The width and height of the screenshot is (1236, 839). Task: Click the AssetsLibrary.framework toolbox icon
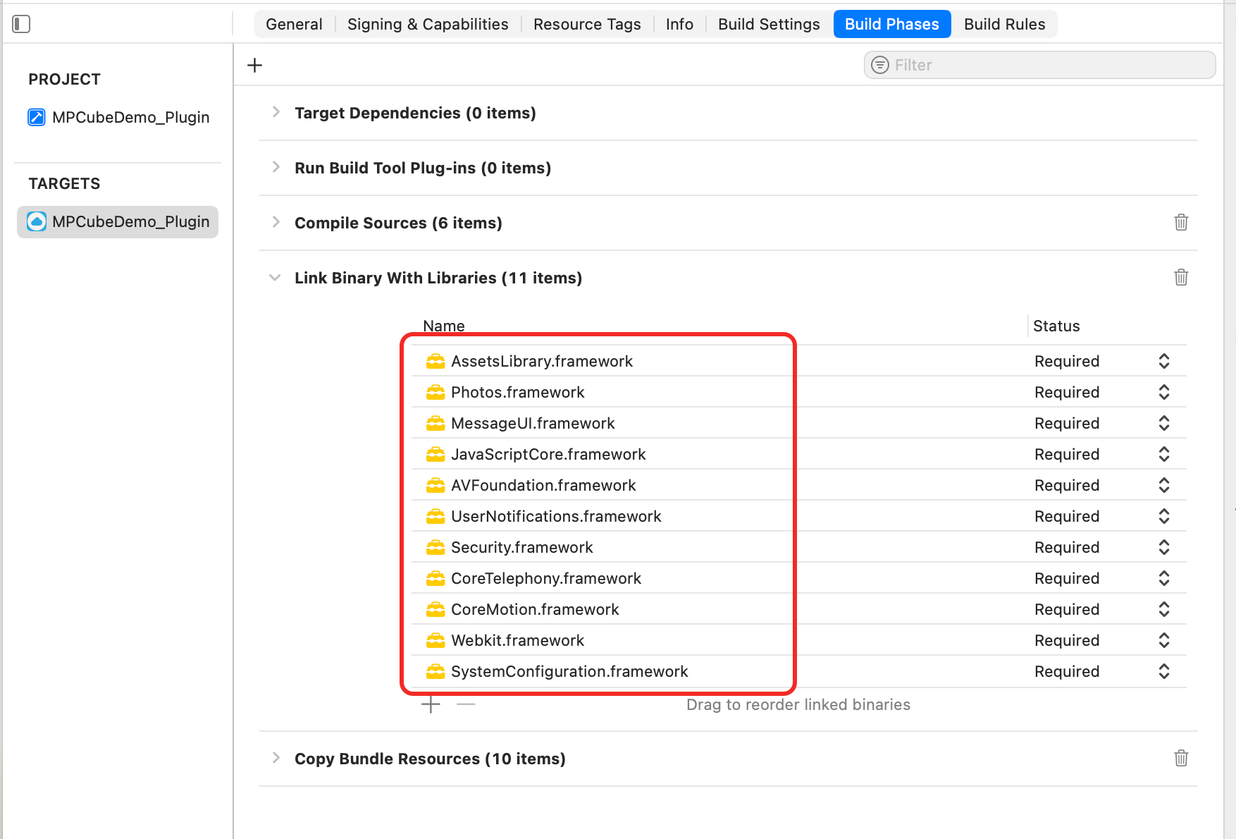point(435,361)
